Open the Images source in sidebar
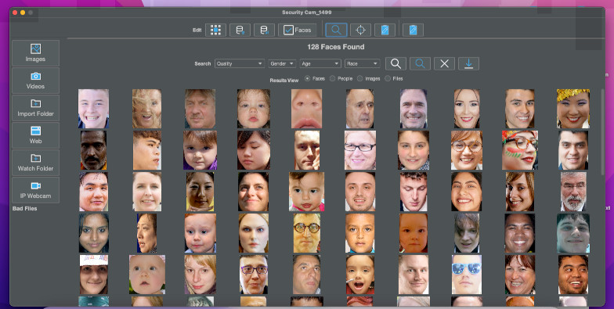This screenshot has width=614, height=309. (36, 53)
